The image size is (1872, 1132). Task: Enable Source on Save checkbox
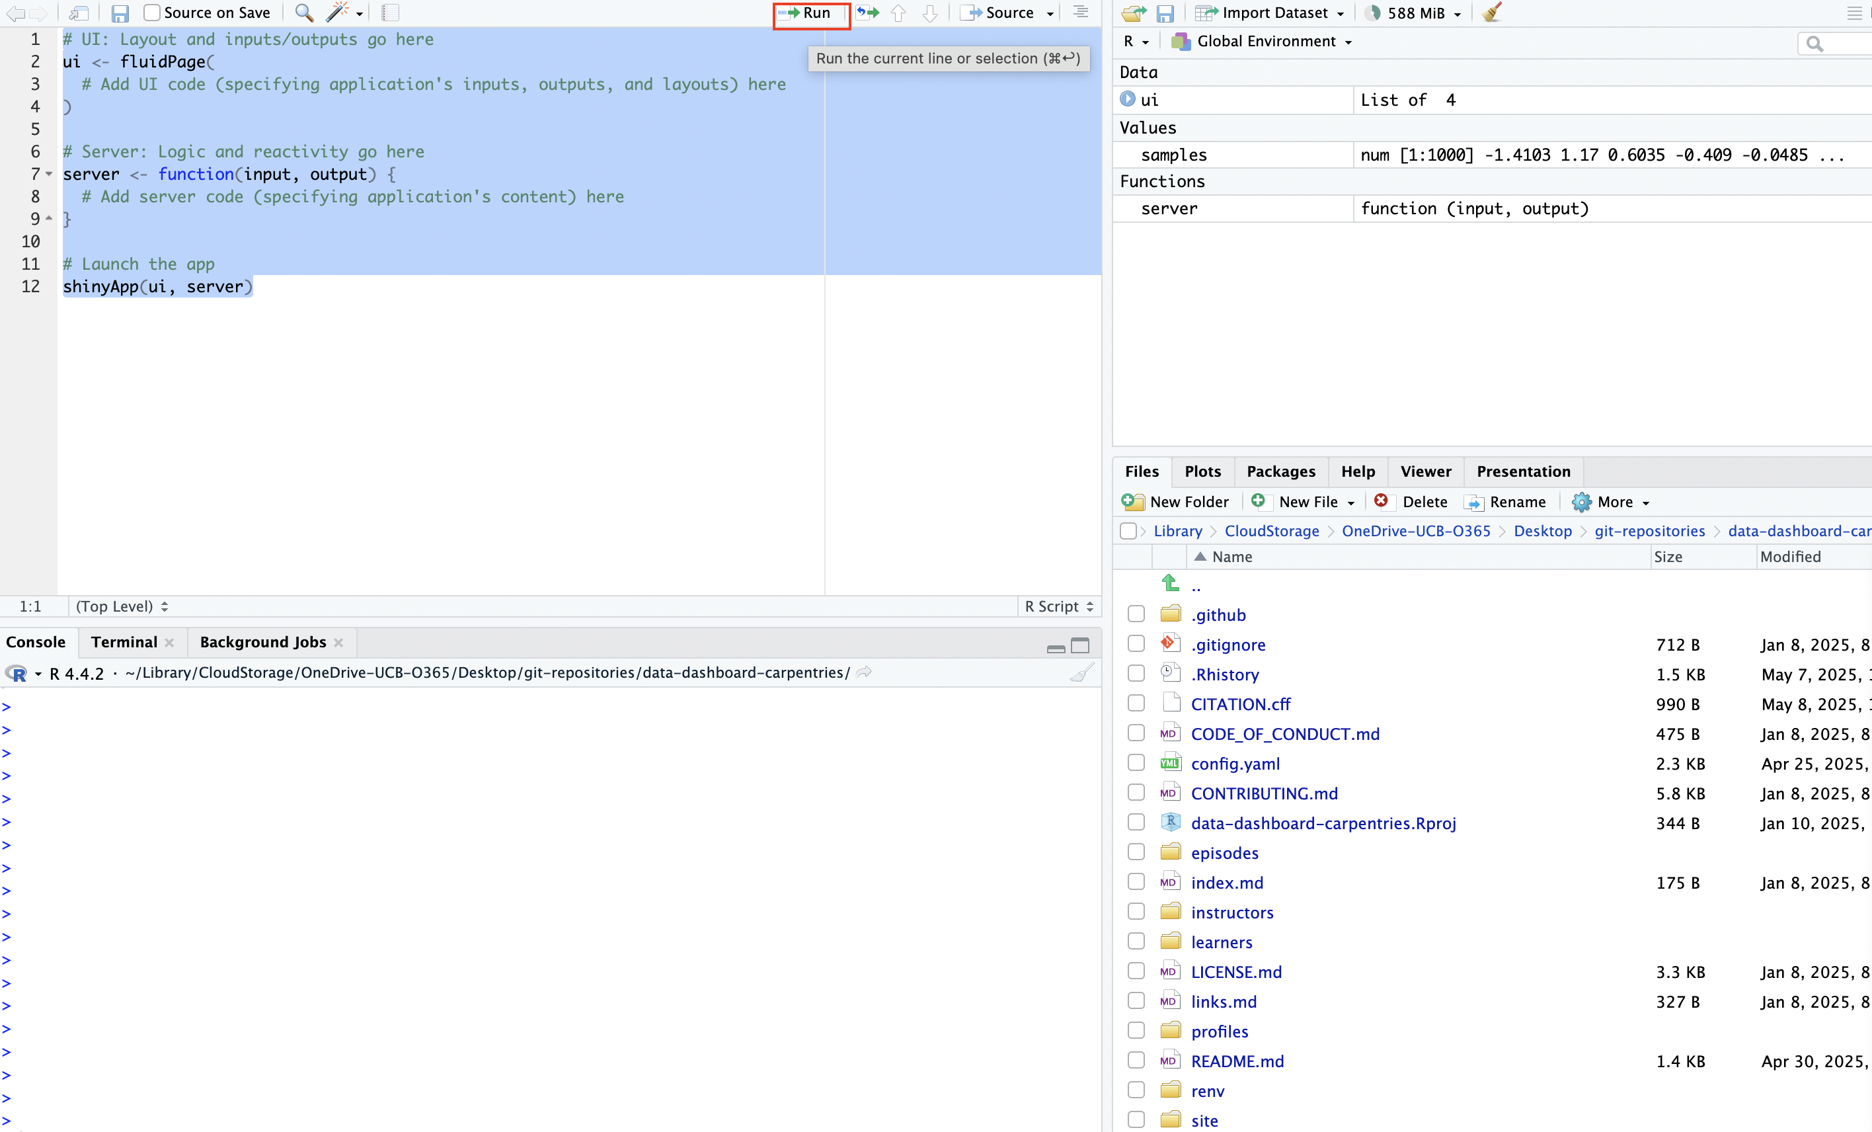[x=153, y=13]
